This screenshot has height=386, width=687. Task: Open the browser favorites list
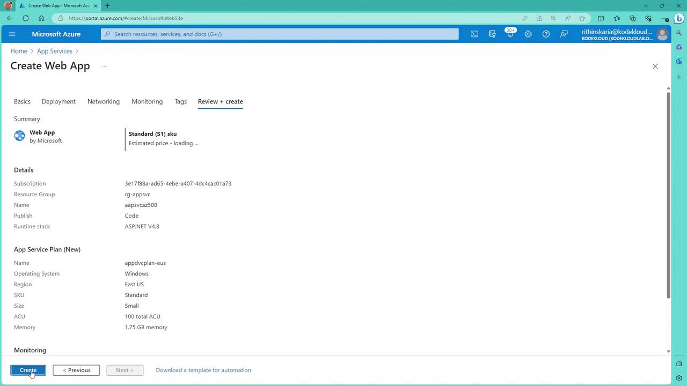click(x=617, y=18)
